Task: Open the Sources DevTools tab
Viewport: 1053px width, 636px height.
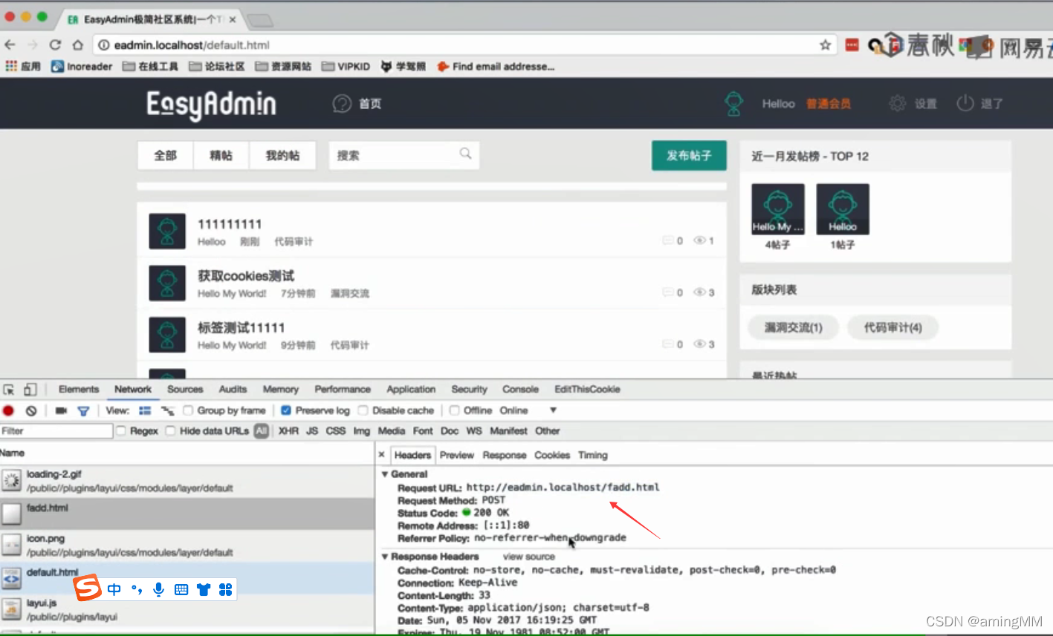Action: (x=185, y=390)
